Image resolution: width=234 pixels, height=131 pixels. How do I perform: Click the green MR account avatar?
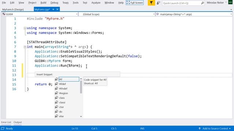pyautogui.click(x=230, y=3)
